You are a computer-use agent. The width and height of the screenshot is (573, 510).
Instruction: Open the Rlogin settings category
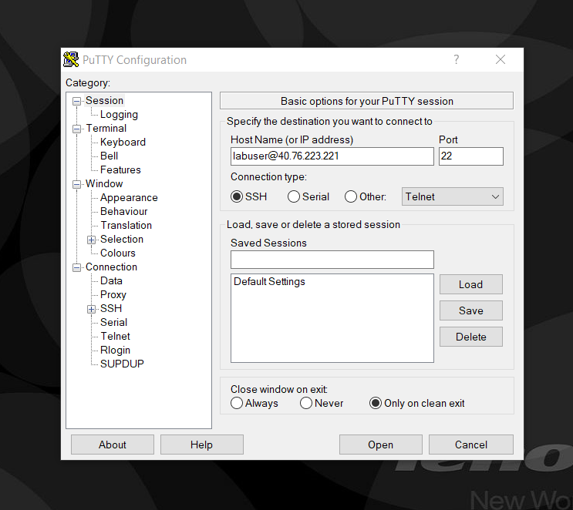(x=115, y=350)
